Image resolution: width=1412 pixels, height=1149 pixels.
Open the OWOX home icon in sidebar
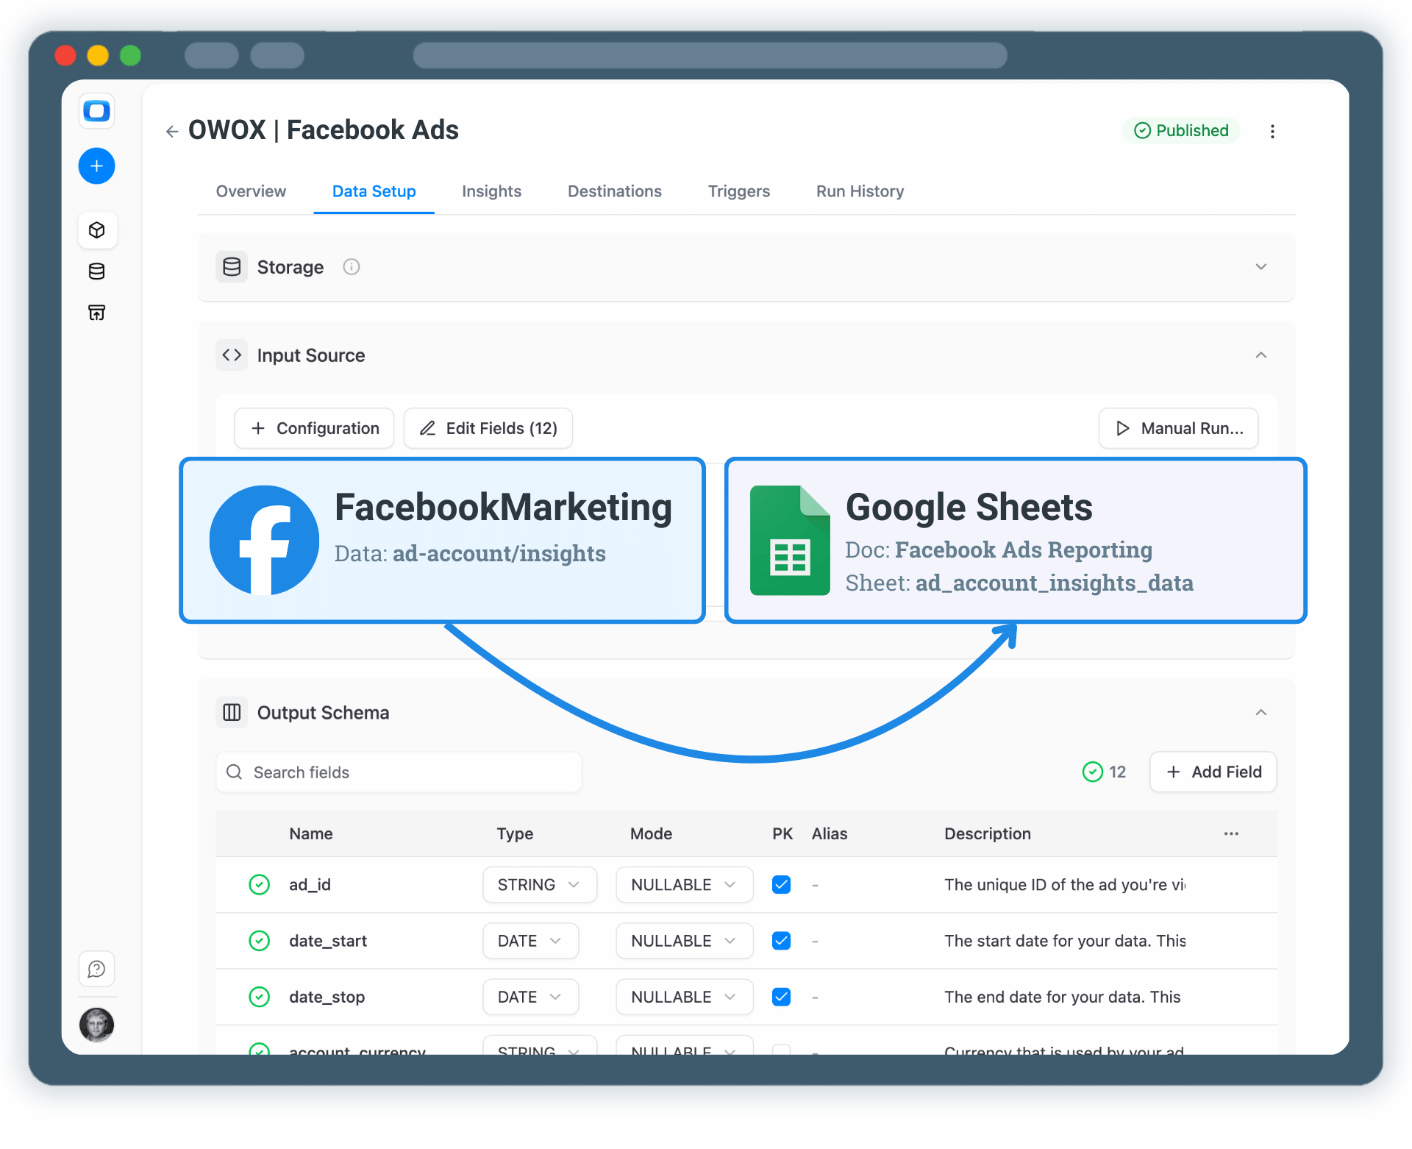tap(96, 111)
